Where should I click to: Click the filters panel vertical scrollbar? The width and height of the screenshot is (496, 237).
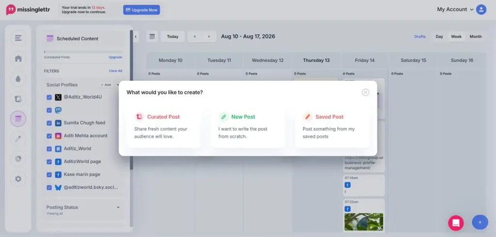[132, 100]
